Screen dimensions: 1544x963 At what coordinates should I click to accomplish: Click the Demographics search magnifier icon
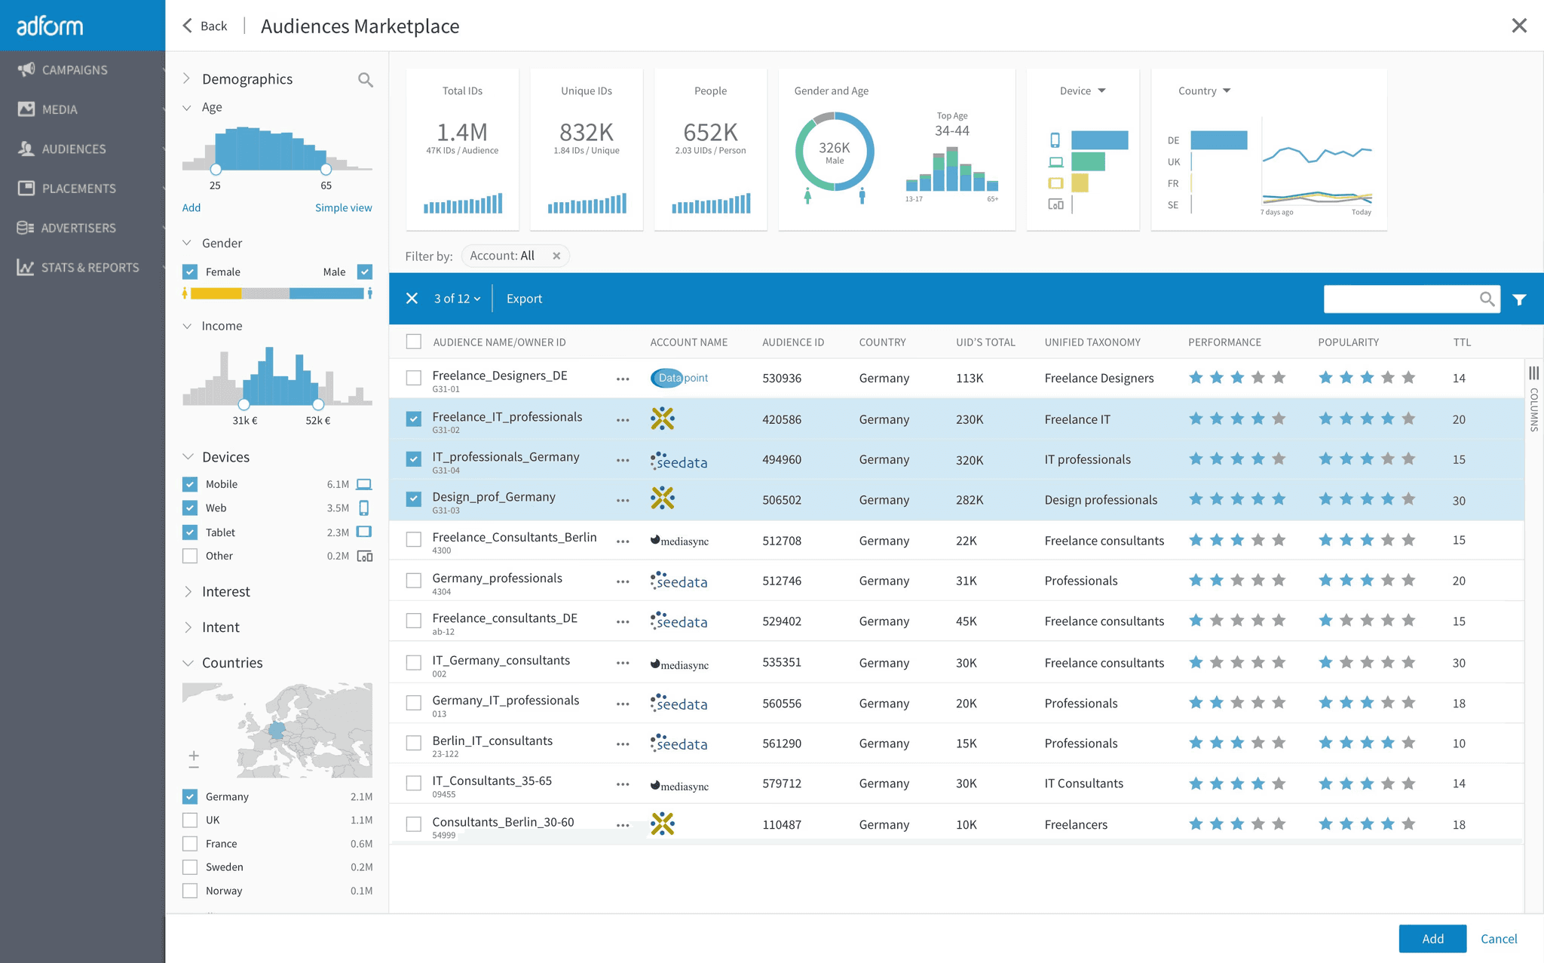pos(365,80)
